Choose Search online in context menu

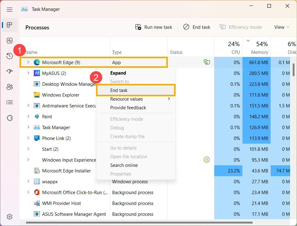pos(136,165)
